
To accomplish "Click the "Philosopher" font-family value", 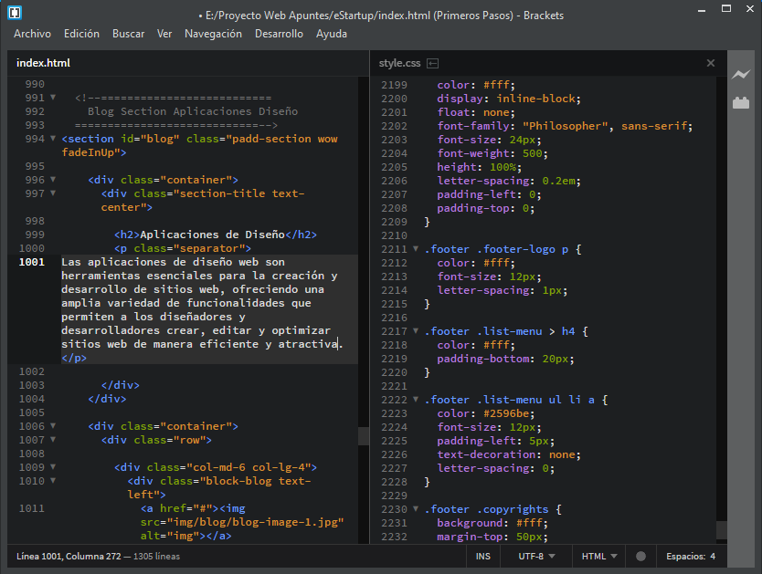I will (x=566, y=126).
